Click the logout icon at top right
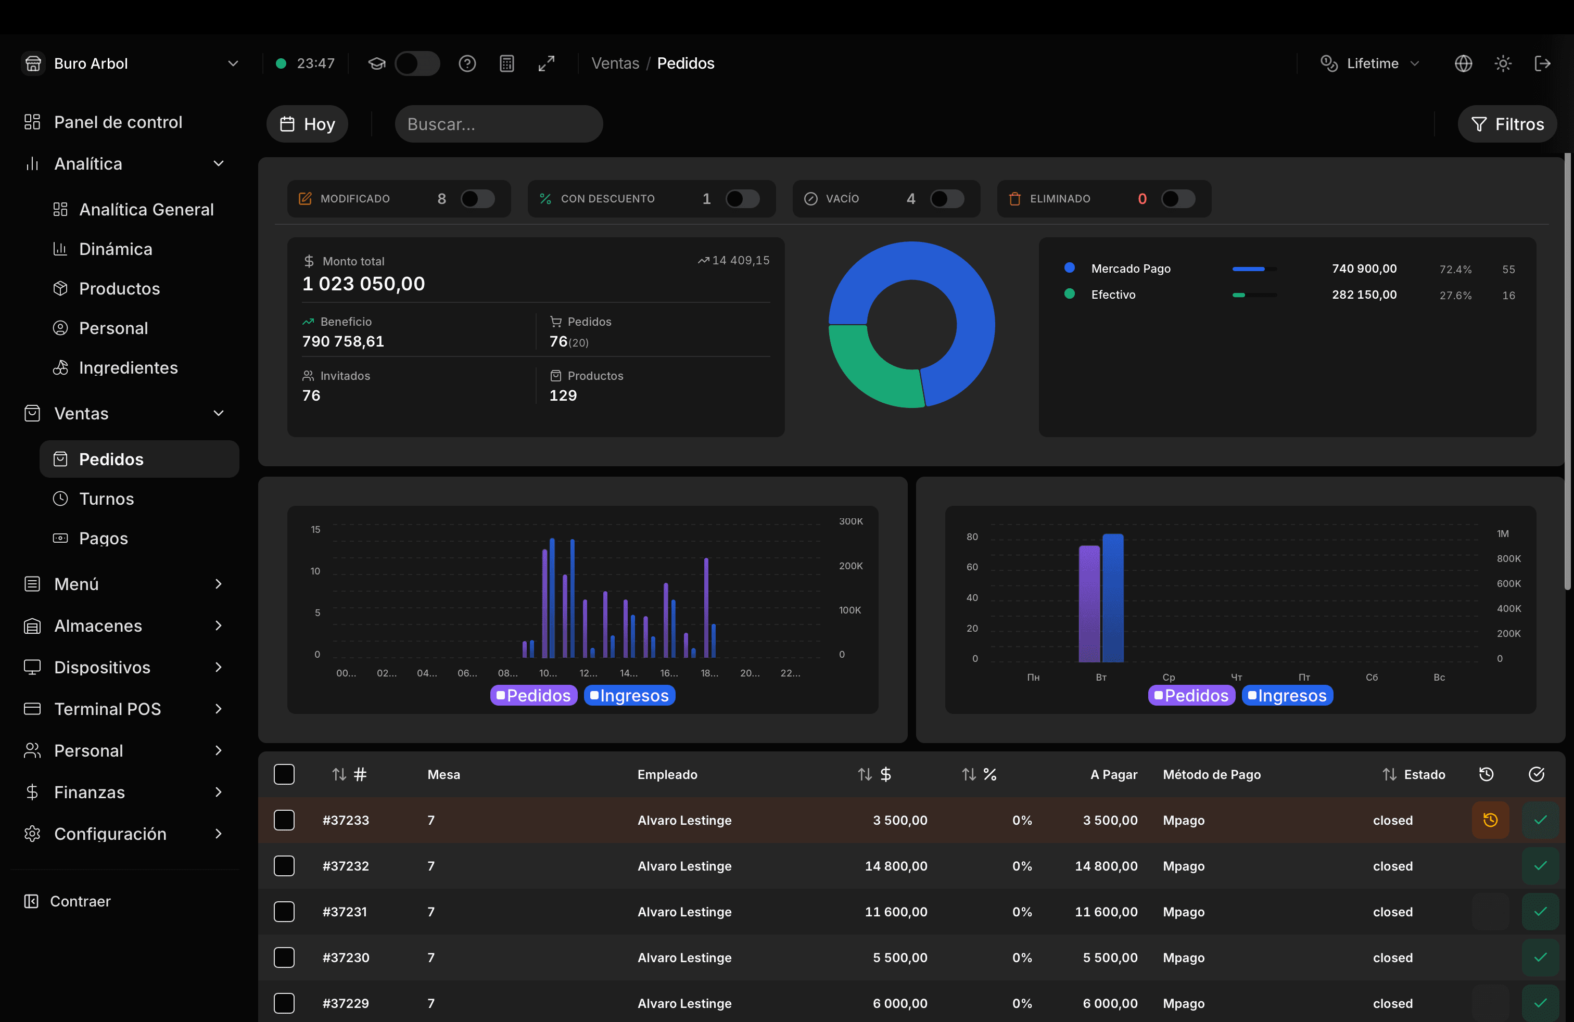Image resolution: width=1574 pixels, height=1022 pixels. pyautogui.click(x=1542, y=63)
